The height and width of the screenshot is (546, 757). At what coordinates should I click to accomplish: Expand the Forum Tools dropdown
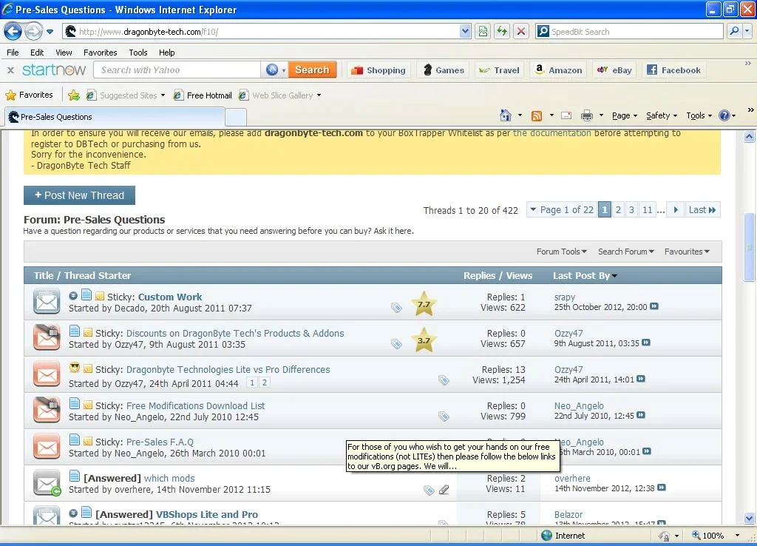(x=562, y=252)
